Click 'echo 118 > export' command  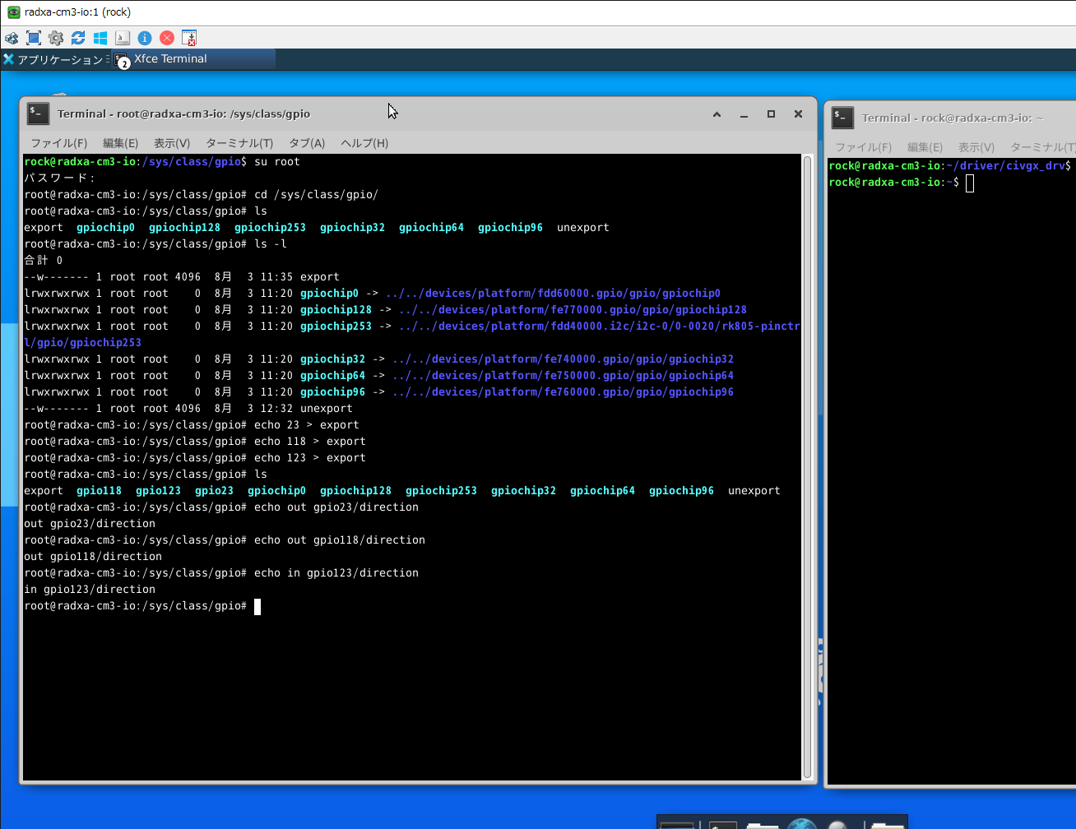click(310, 442)
